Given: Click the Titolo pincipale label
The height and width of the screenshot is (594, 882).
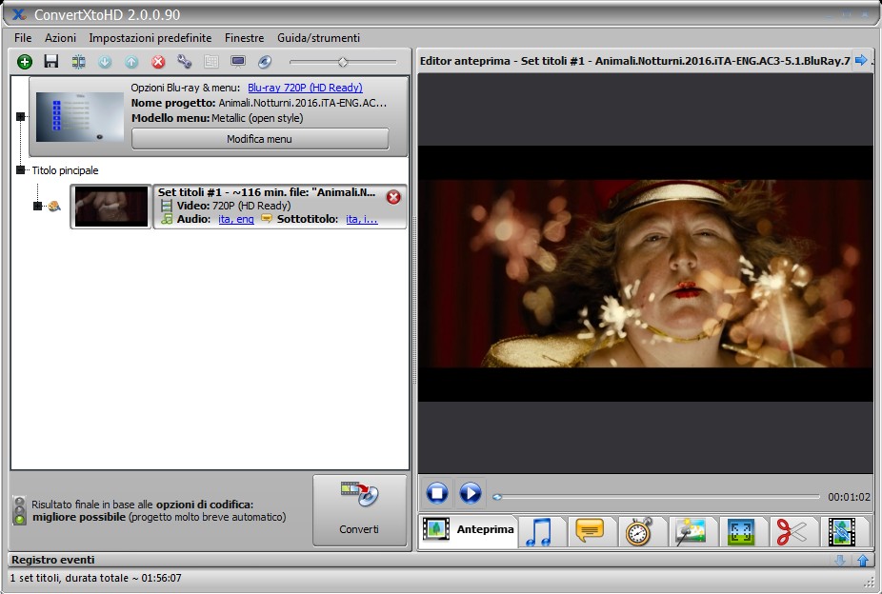Looking at the screenshot, I should coord(66,170).
